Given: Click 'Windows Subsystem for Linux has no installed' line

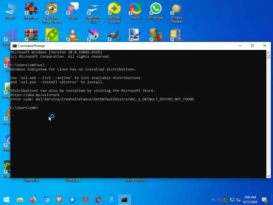Looking at the screenshot, I should click(73, 69).
